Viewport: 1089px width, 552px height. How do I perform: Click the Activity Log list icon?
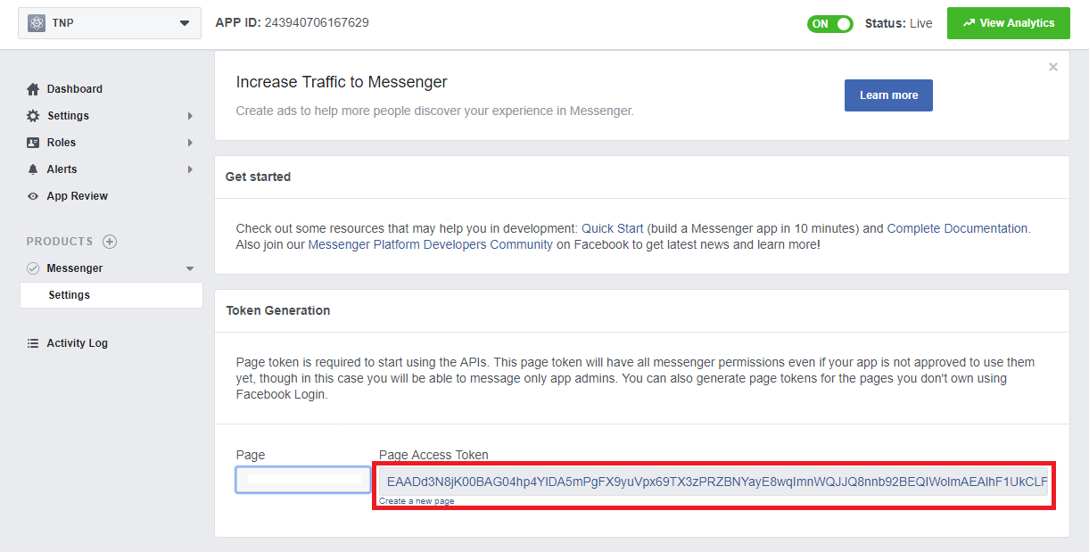click(33, 343)
